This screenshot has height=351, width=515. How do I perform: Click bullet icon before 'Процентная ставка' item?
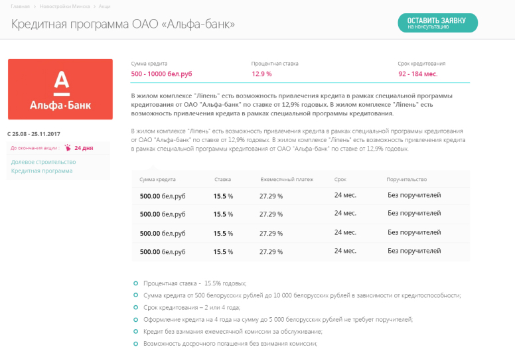click(135, 283)
